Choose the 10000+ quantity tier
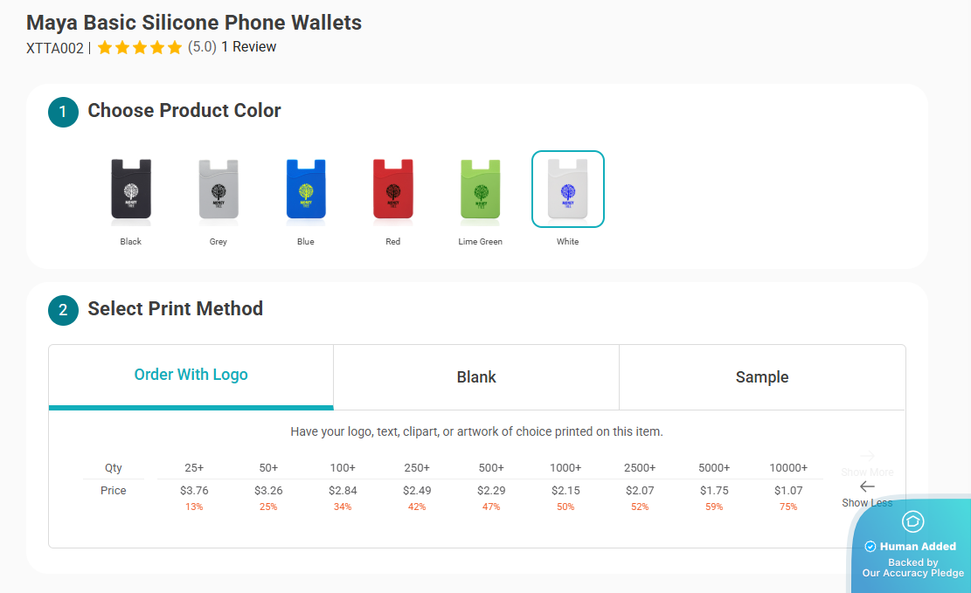This screenshot has height=593, width=971. (788, 468)
